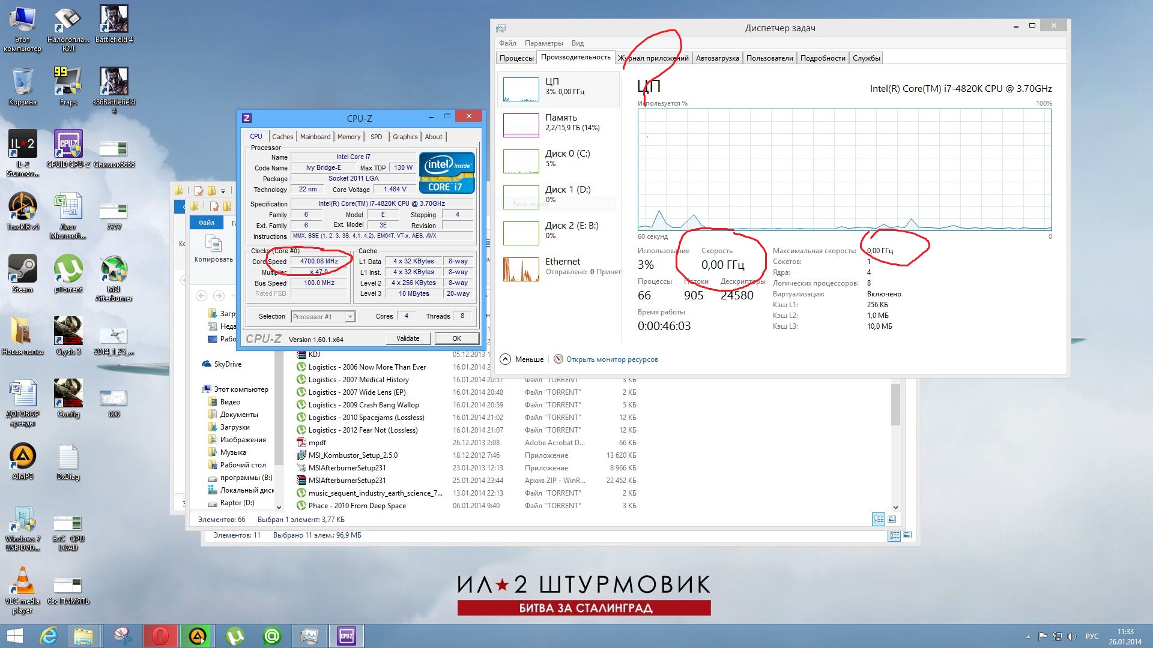Switch to the Mainboard tab in CPU-Z
This screenshot has width=1153, height=648.
pyautogui.click(x=315, y=137)
